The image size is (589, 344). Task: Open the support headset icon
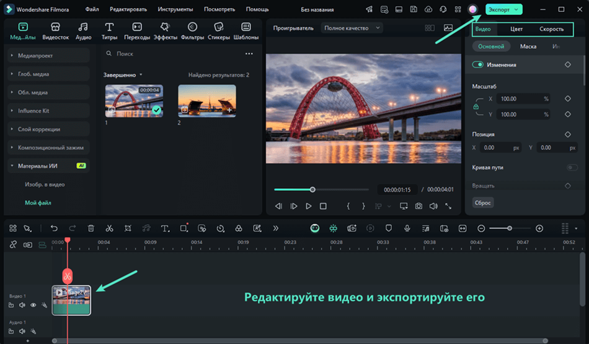pos(443,9)
